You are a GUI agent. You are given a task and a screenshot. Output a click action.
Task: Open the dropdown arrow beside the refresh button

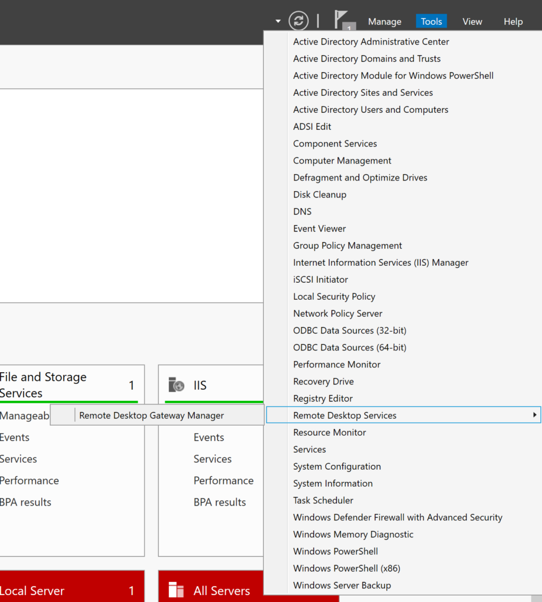point(277,21)
